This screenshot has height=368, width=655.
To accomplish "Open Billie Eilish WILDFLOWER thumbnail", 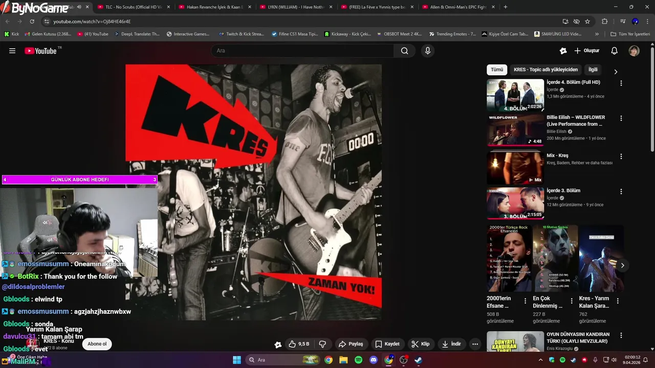I will pyautogui.click(x=515, y=130).
